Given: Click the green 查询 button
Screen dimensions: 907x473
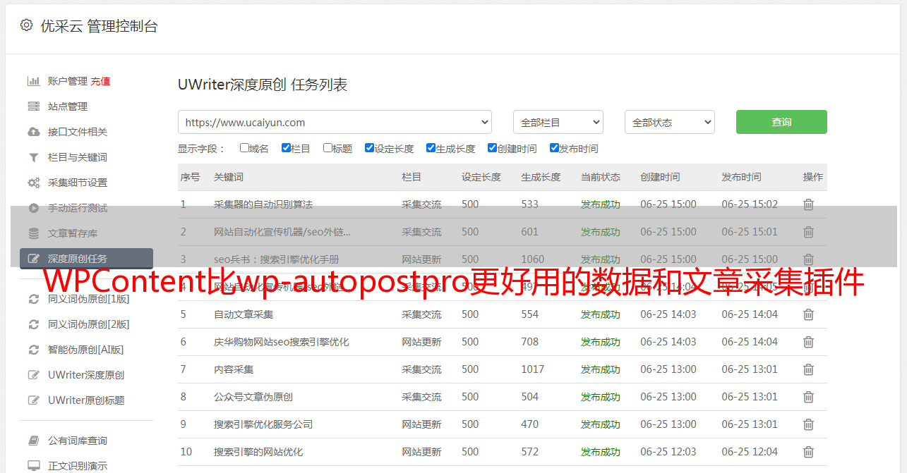Looking at the screenshot, I should pyautogui.click(x=781, y=122).
